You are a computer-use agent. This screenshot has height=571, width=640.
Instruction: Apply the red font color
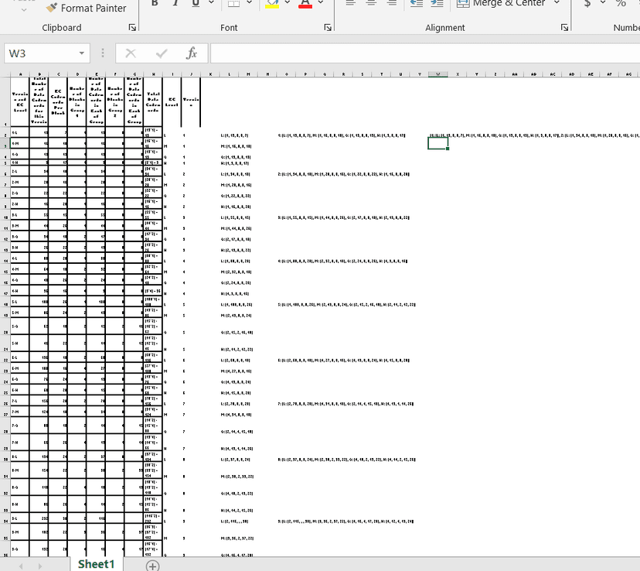coord(305,4)
